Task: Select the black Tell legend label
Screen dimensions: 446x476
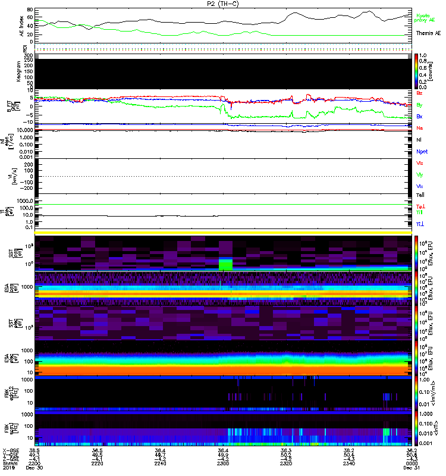Action: 420,195
